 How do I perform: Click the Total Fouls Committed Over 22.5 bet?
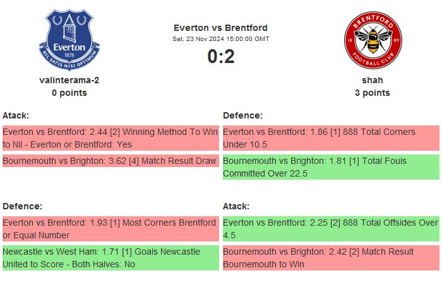click(330, 167)
